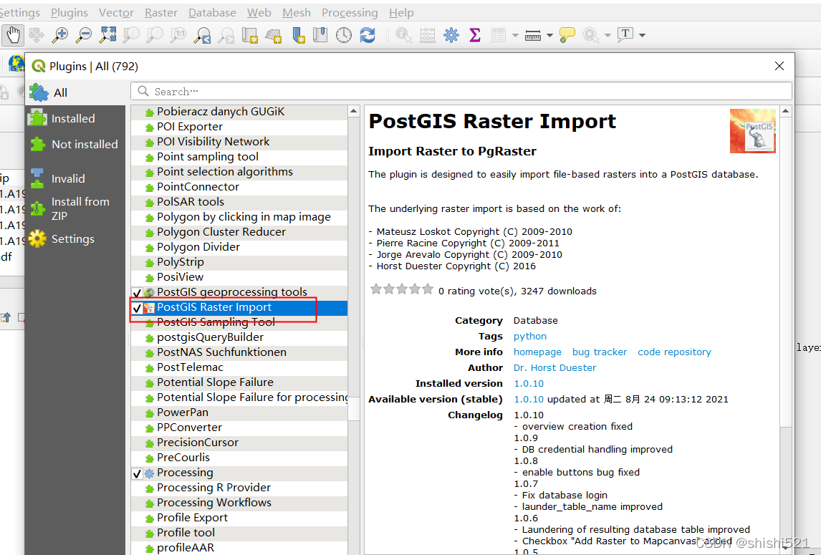Image resolution: width=821 pixels, height=555 pixels.
Task: Open the Invalid plugins tab
Action: click(x=75, y=179)
